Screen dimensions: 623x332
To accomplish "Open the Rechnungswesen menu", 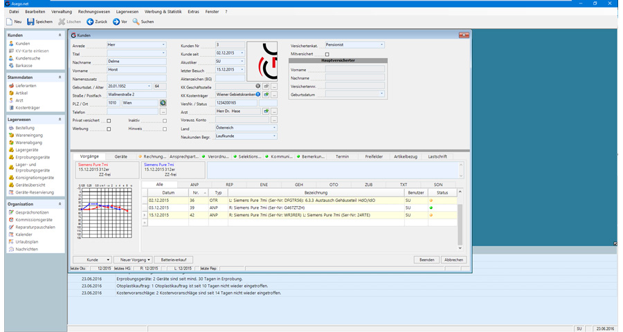I will (x=93, y=12).
